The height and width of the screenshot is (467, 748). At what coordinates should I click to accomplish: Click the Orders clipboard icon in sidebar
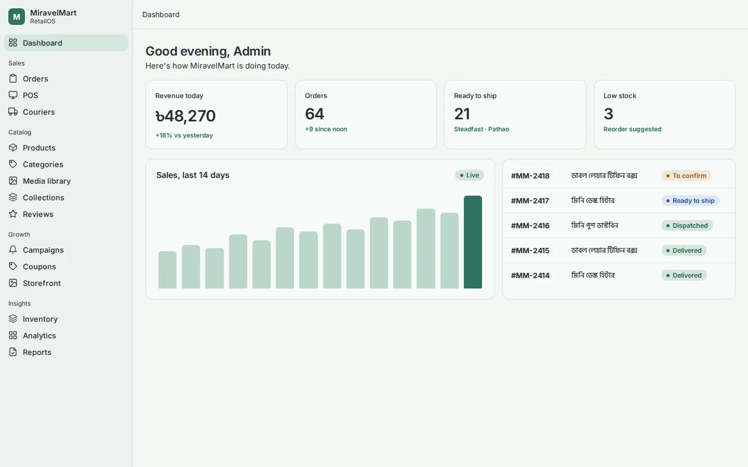tap(13, 79)
